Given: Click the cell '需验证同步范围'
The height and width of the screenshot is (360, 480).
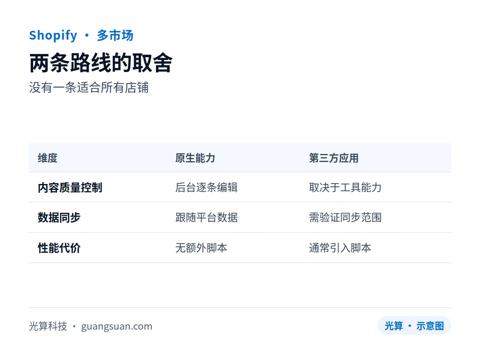Looking at the screenshot, I should pyautogui.click(x=345, y=218).
